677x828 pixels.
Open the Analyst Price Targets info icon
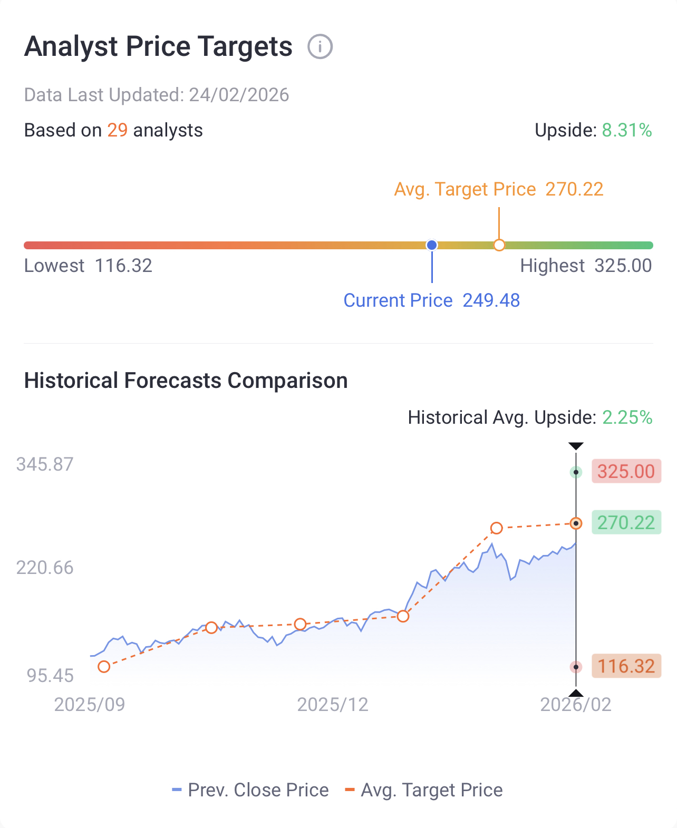pos(320,47)
